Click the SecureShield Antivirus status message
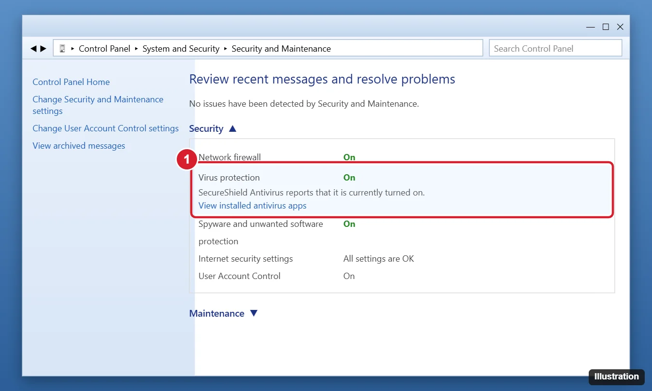 312,193
